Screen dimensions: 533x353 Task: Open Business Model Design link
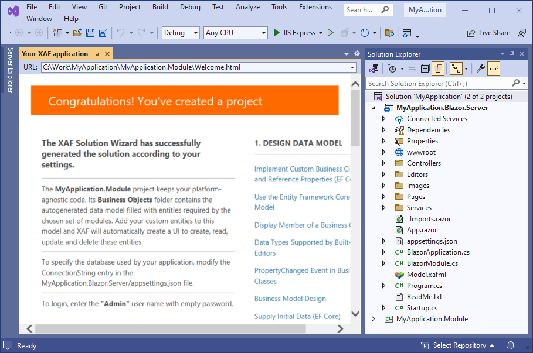click(x=290, y=299)
